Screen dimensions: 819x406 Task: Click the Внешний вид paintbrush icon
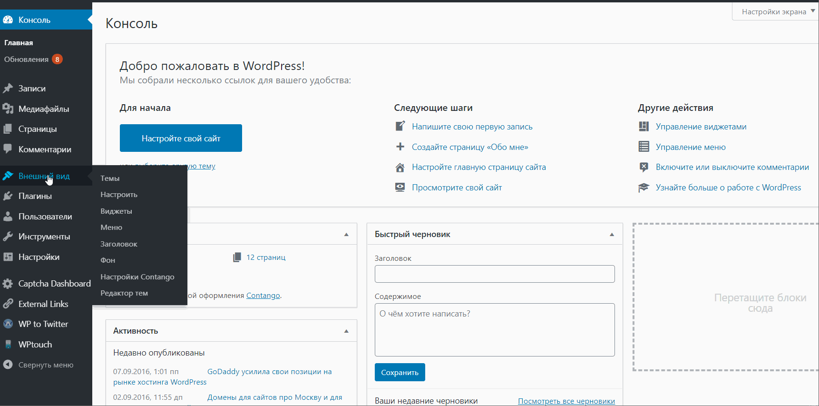8,176
